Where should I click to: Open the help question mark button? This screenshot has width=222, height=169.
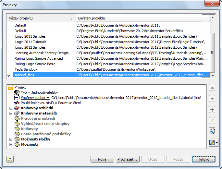click(x=10, y=159)
